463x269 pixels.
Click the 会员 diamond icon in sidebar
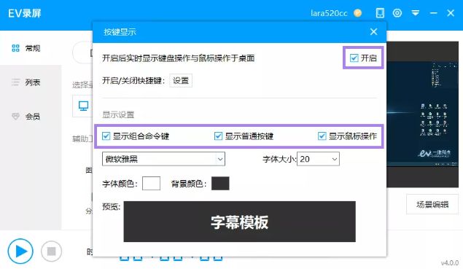click(15, 117)
